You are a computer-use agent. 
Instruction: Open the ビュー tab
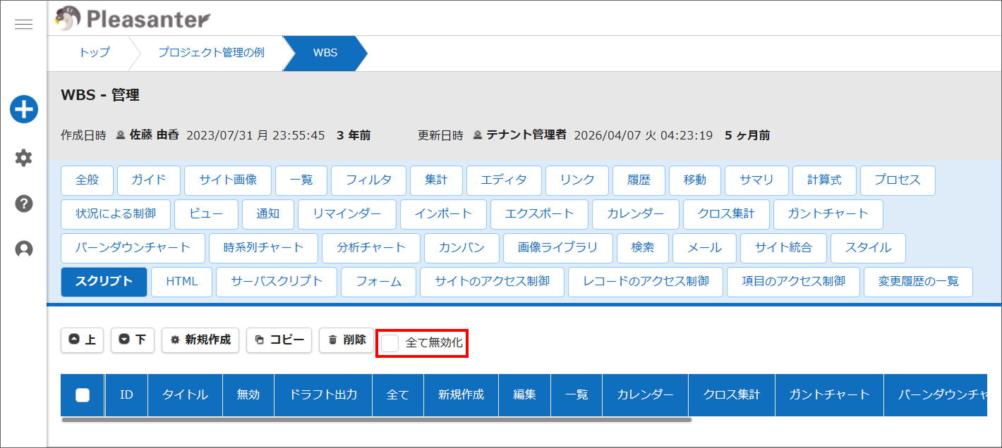coord(206,213)
